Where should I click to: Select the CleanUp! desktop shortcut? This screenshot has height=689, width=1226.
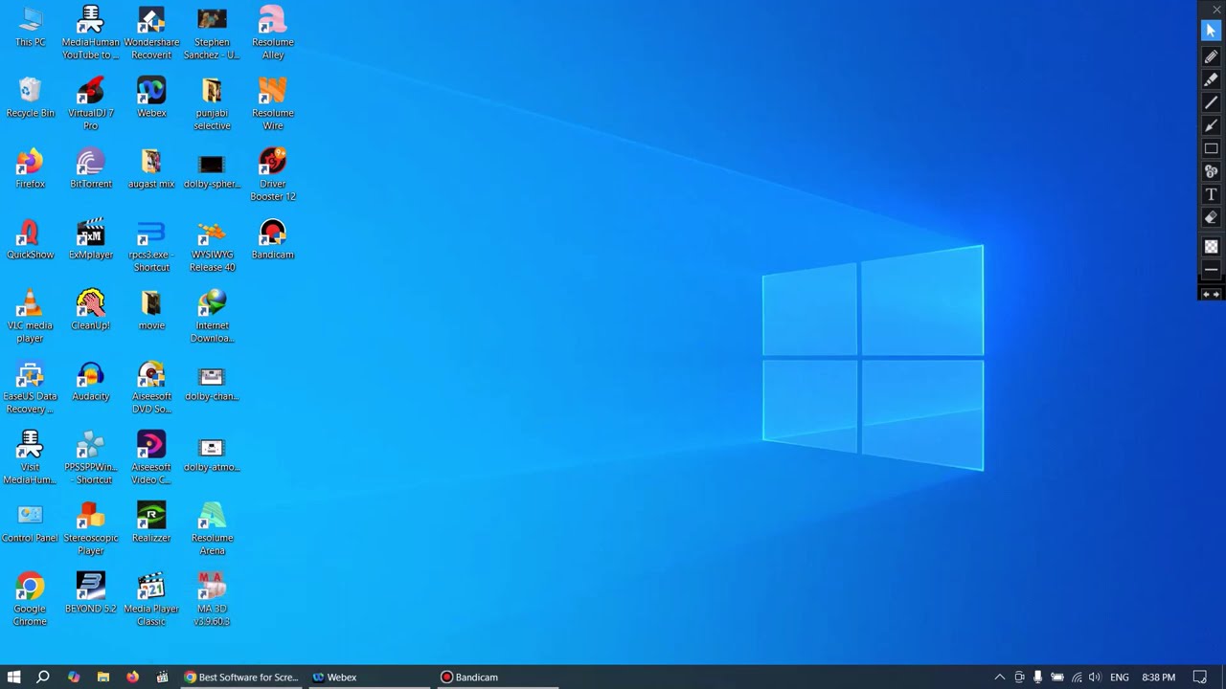click(91, 310)
